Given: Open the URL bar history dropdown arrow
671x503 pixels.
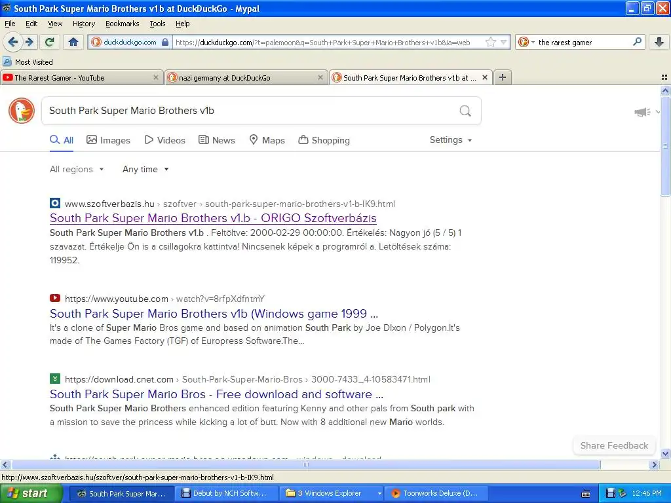Looking at the screenshot, I should click(x=504, y=42).
